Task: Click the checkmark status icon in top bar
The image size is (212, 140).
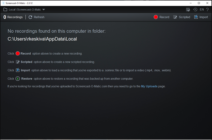Action: pos(188,10)
